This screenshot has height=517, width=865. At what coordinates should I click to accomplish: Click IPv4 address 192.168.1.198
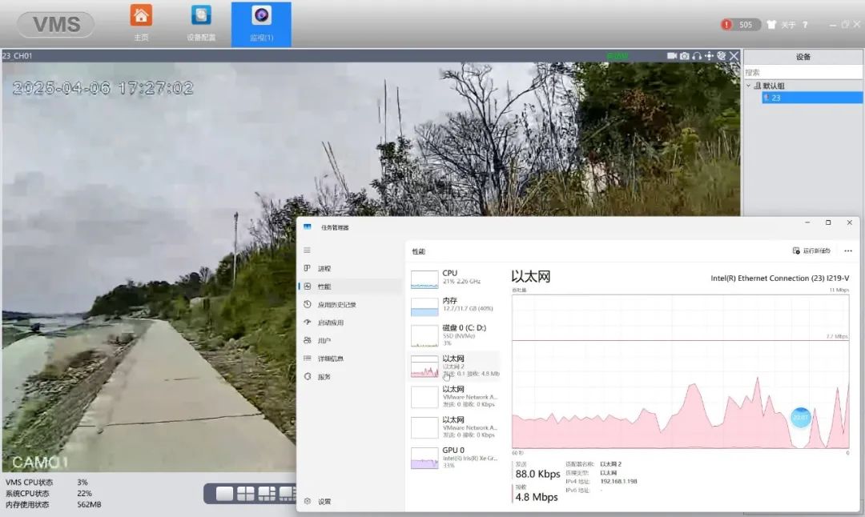[618, 481]
